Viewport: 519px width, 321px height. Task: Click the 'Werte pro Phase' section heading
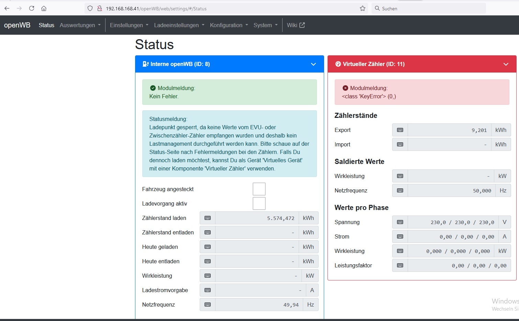[x=361, y=208]
